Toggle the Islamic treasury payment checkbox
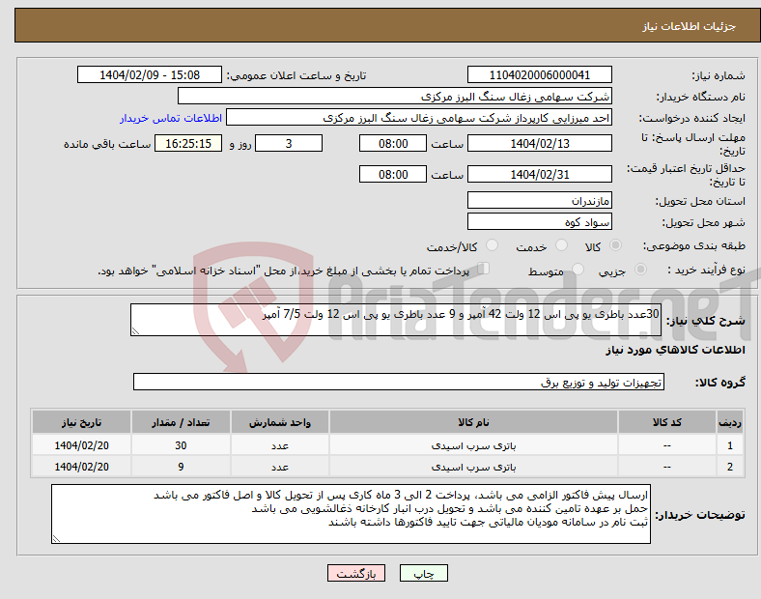The height and width of the screenshot is (599, 761). (484, 269)
